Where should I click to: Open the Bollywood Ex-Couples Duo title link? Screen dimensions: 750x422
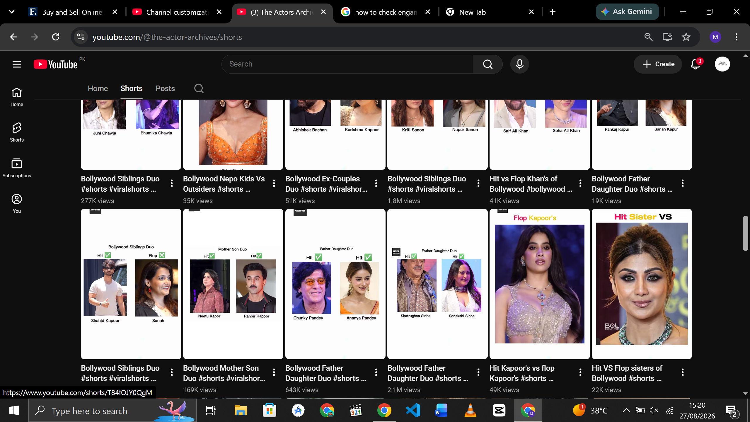coord(326,184)
